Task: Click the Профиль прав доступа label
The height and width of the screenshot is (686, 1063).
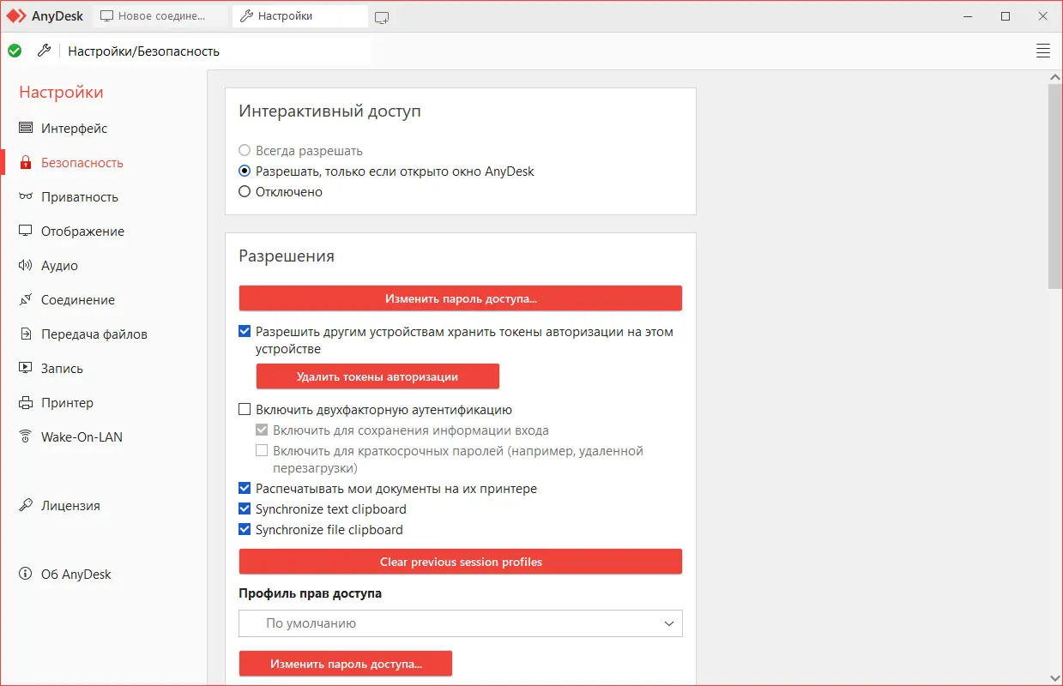Action: (x=310, y=593)
